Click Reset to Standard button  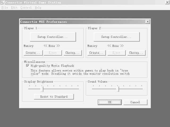pos(54,97)
